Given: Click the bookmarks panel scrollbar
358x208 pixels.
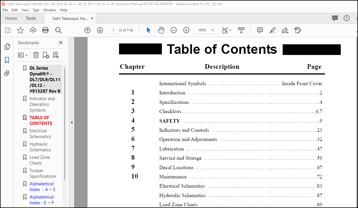Looking at the screenshot, I should coord(65,124).
